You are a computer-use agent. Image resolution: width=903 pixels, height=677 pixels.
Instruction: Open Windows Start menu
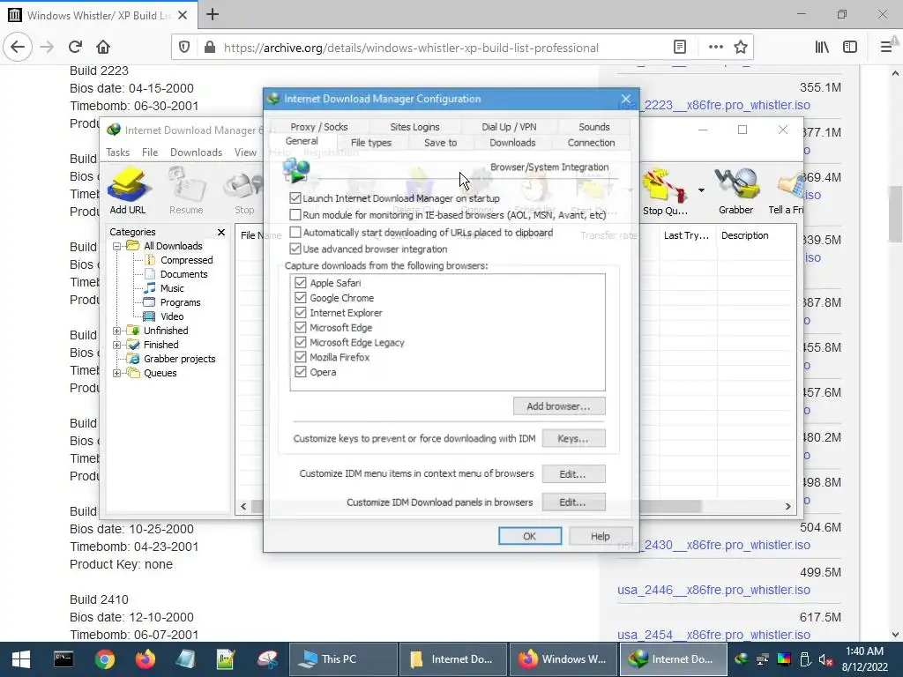tap(21, 659)
